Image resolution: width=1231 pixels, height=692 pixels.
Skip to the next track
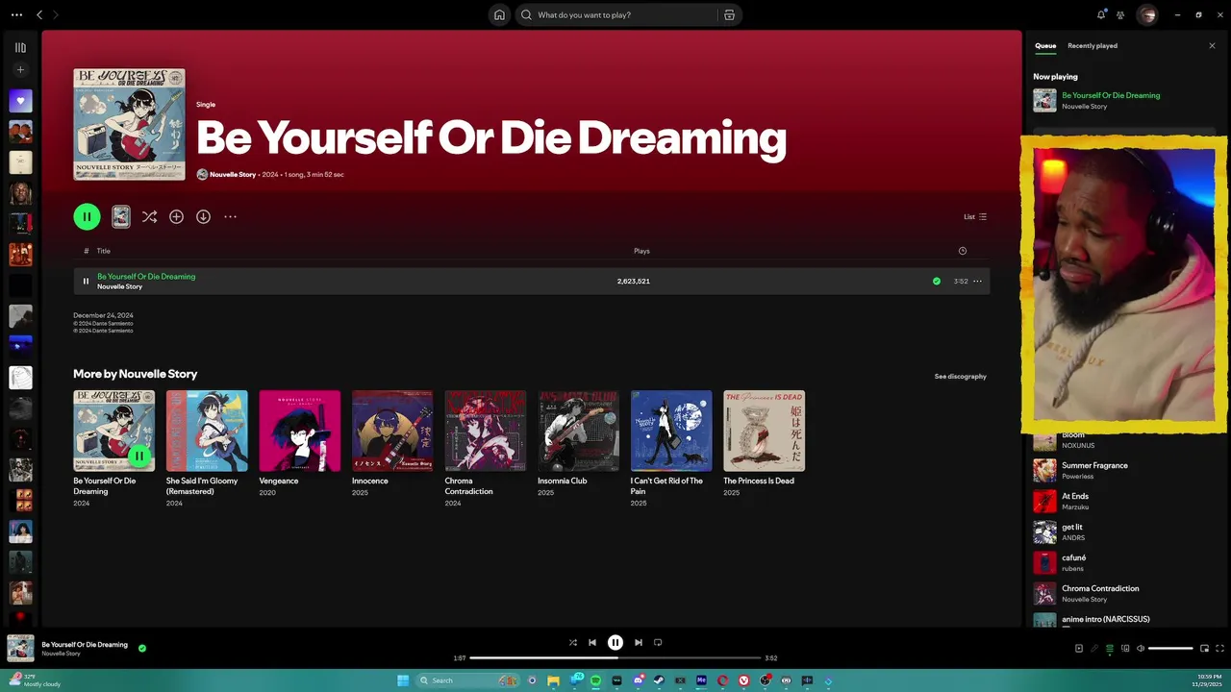click(639, 642)
